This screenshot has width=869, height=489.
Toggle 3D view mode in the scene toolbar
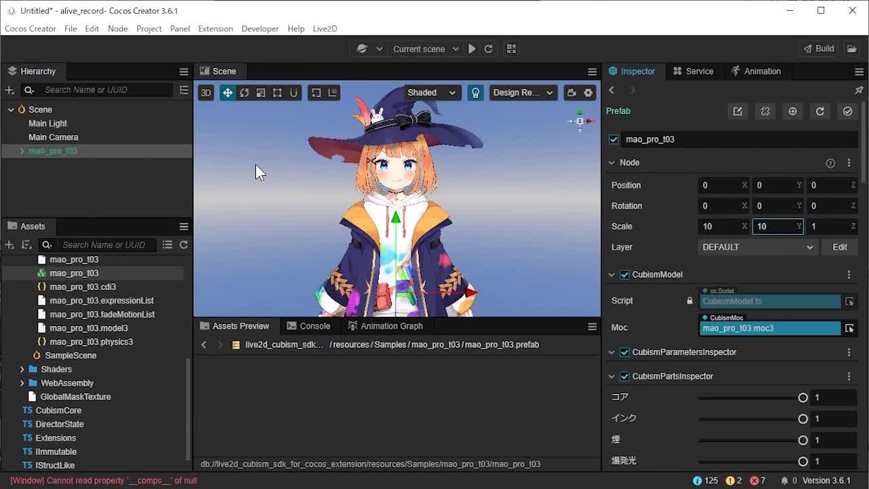[x=206, y=92]
